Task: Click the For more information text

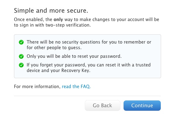Action: pos(37,87)
